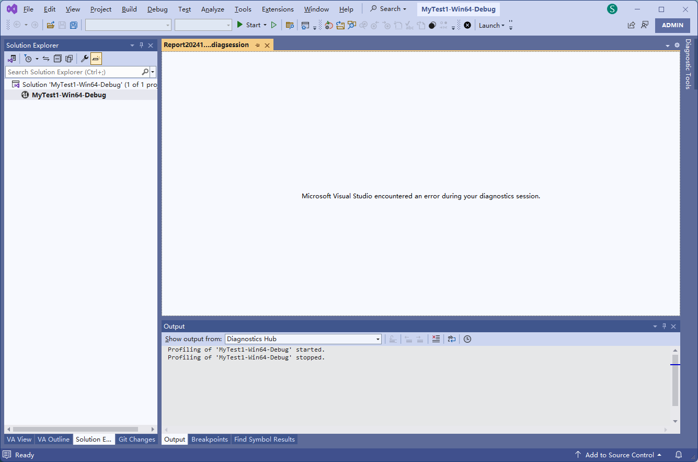Open the solution platforms combo box

click(203, 25)
